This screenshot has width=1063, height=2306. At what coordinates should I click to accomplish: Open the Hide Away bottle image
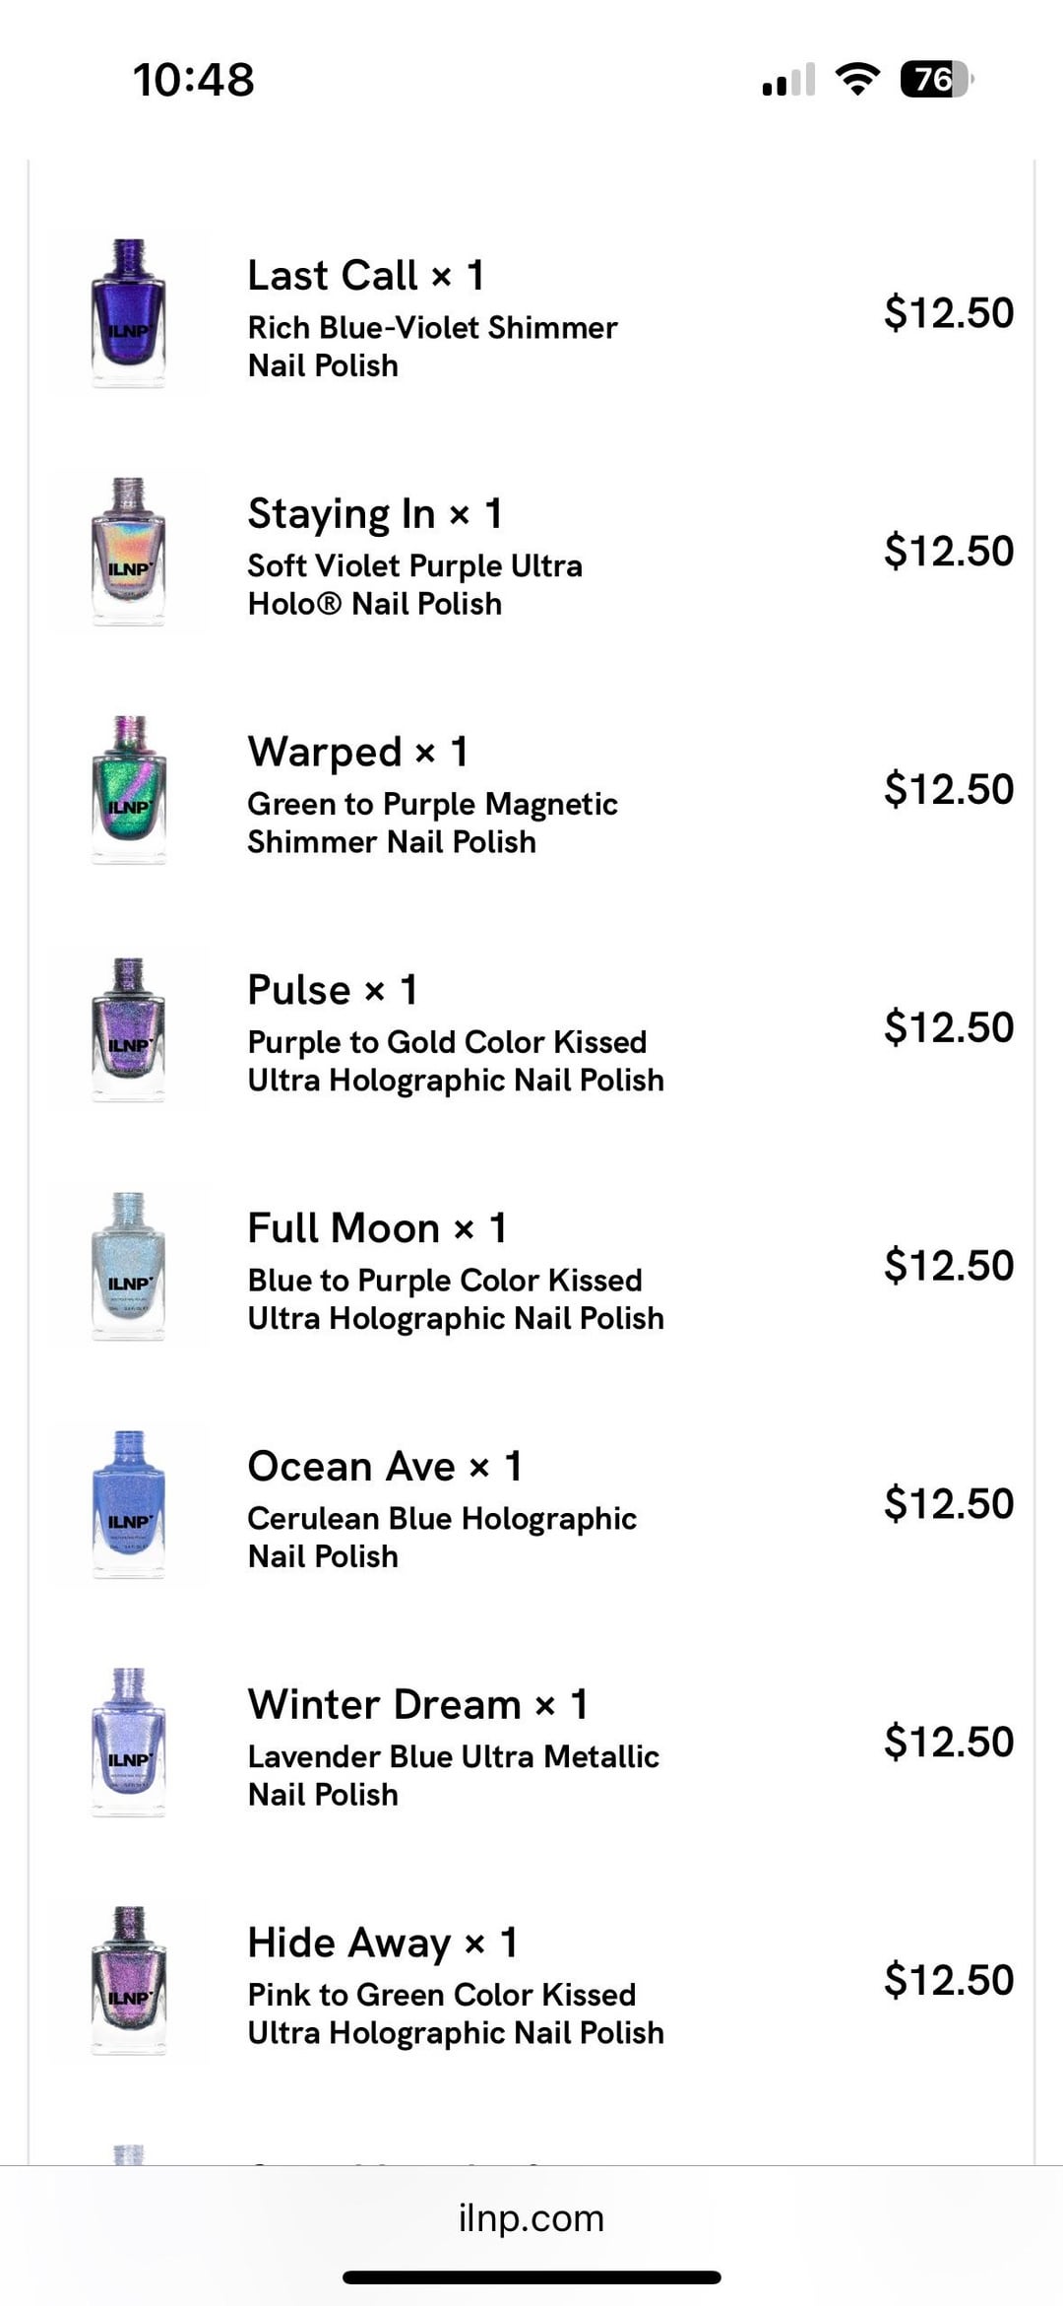129,1981
